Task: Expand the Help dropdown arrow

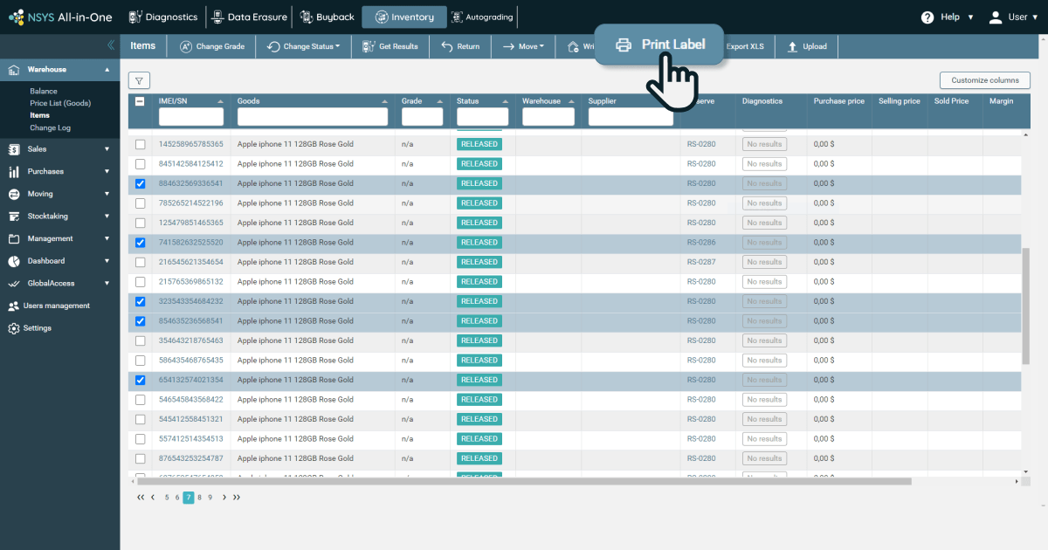Action: 971,17
